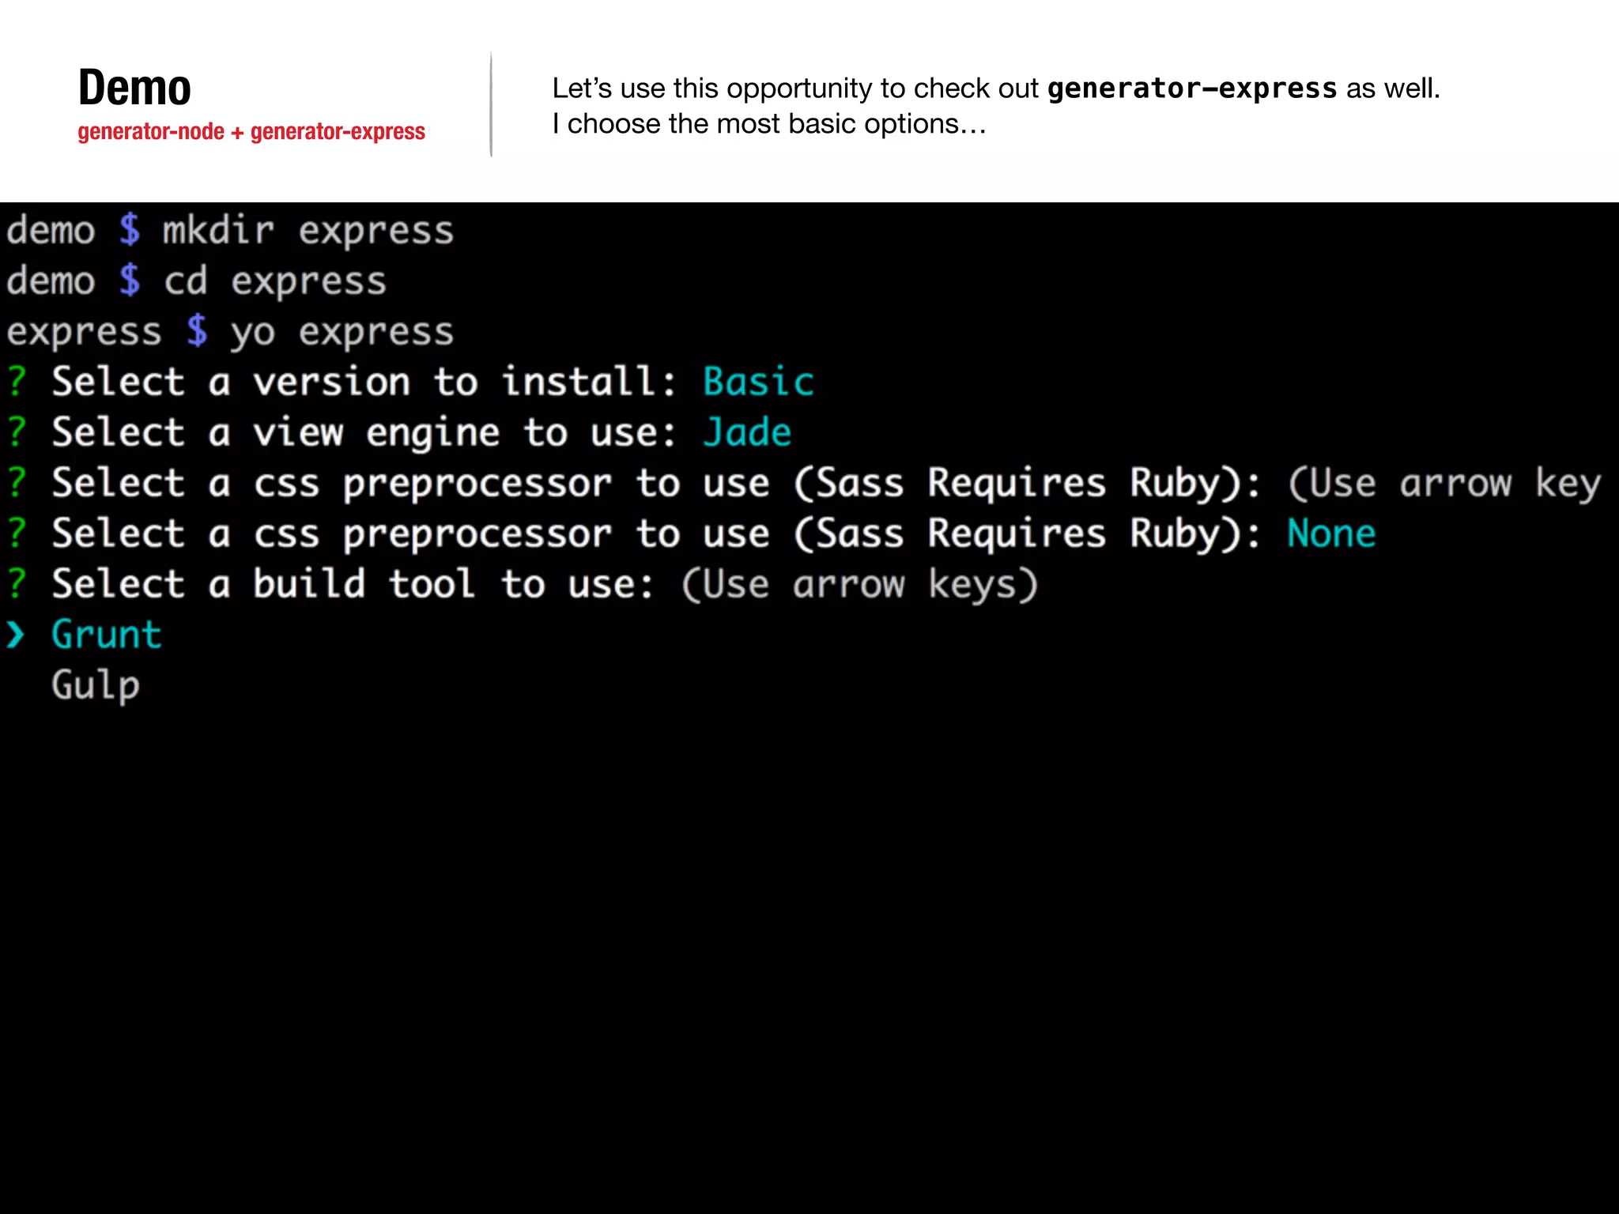Click the green question mark on the None answer line
Viewport: 1619px width, 1214px height.
[x=17, y=533]
